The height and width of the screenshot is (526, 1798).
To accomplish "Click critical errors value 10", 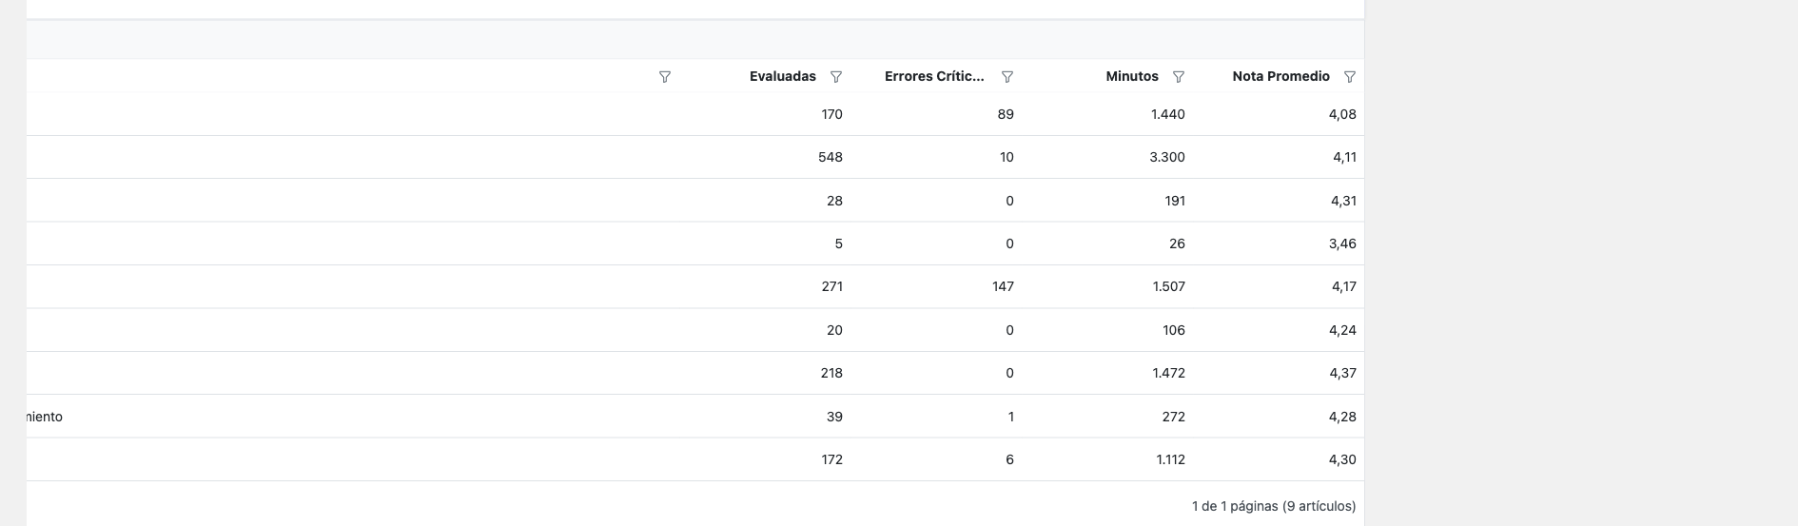I will (x=1006, y=157).
